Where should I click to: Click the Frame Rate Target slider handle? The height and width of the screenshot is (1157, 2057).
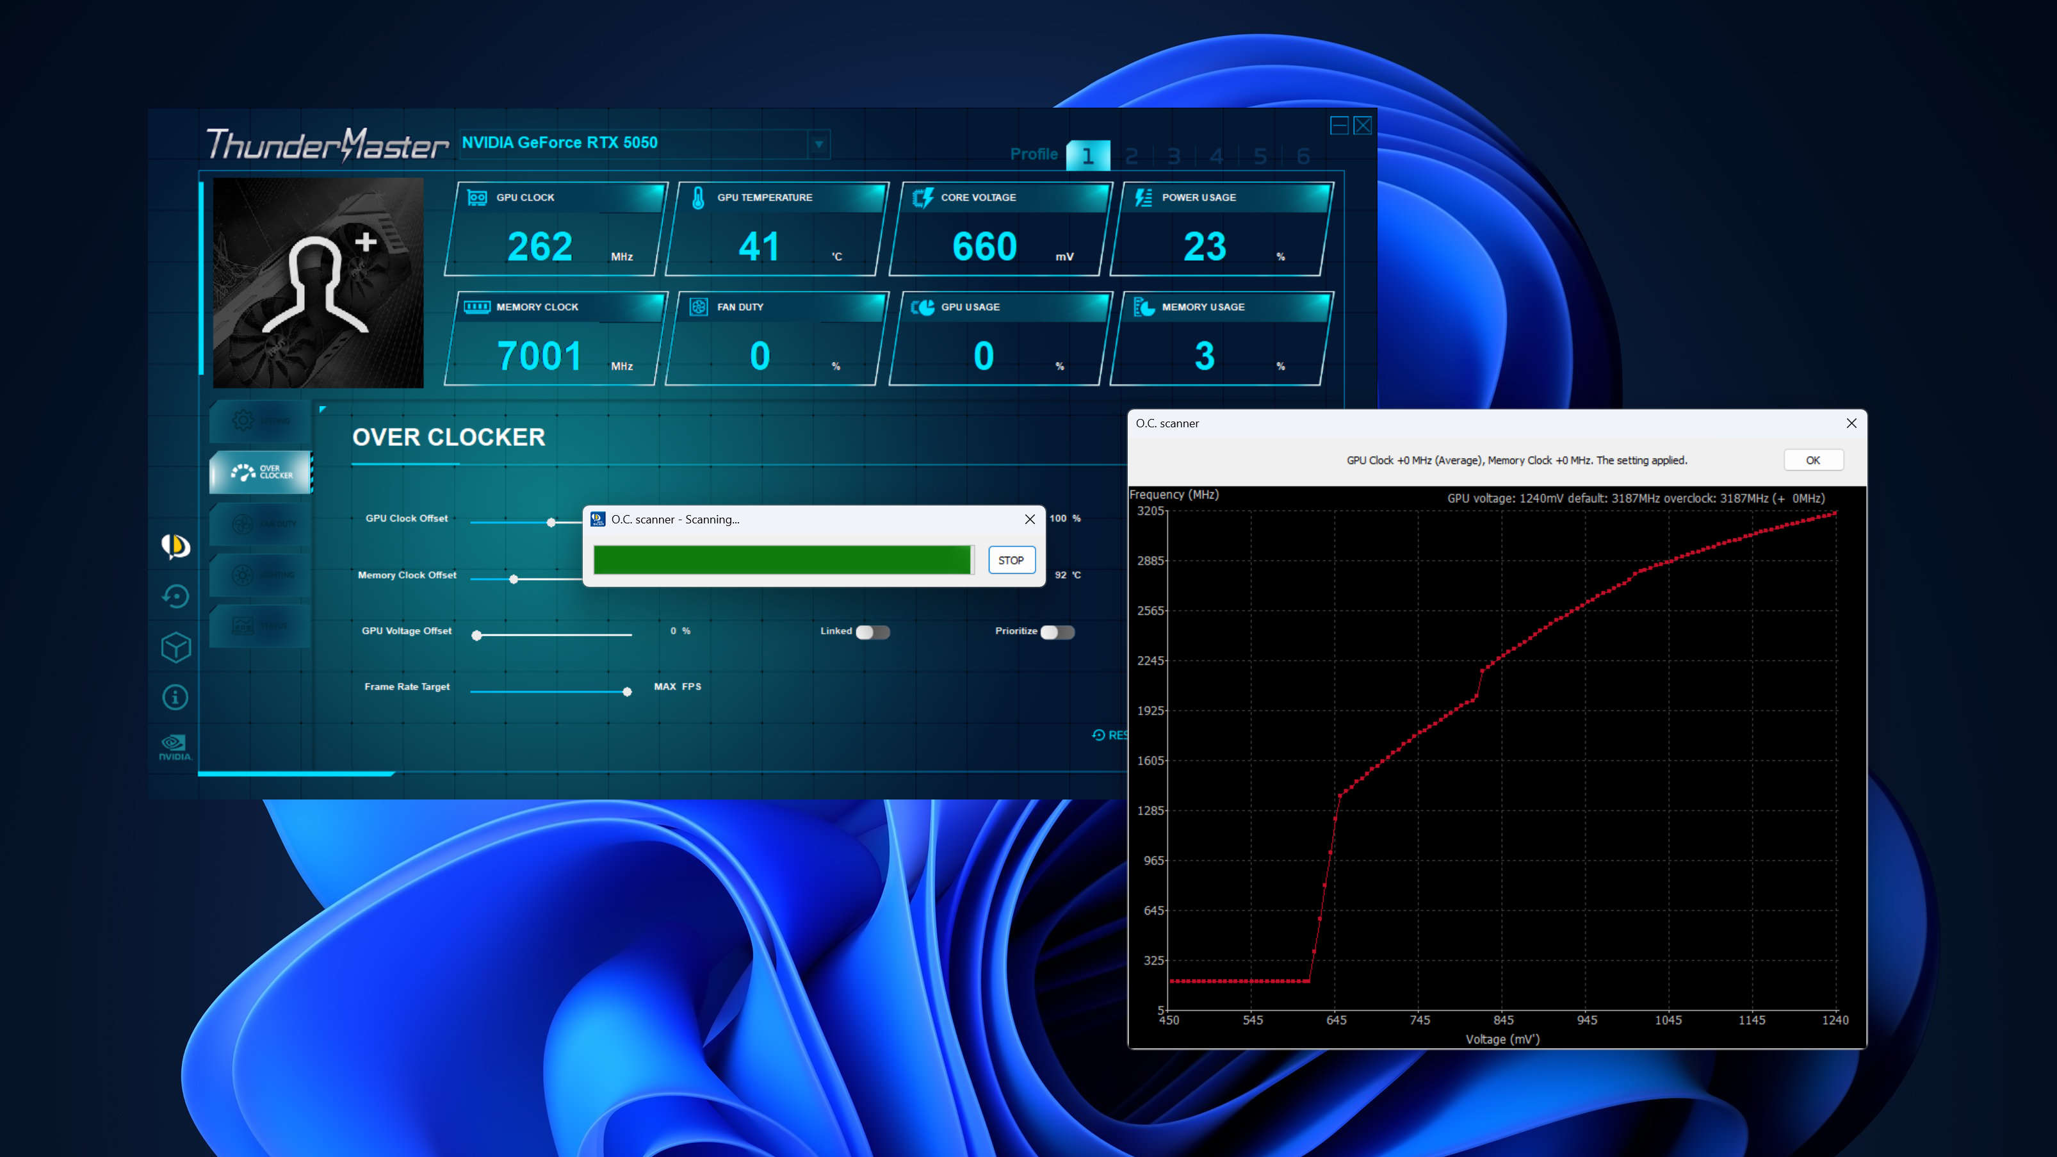(x=628, y=692)
